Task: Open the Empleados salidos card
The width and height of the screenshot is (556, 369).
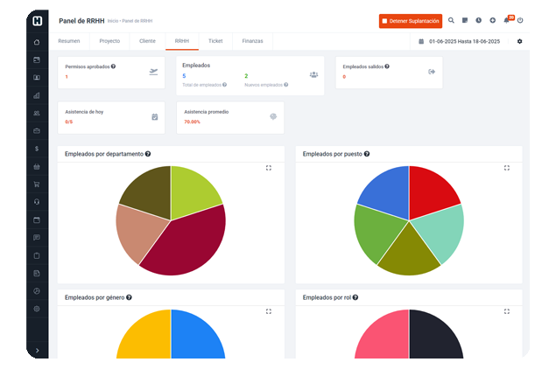Action: pos(389,73)
